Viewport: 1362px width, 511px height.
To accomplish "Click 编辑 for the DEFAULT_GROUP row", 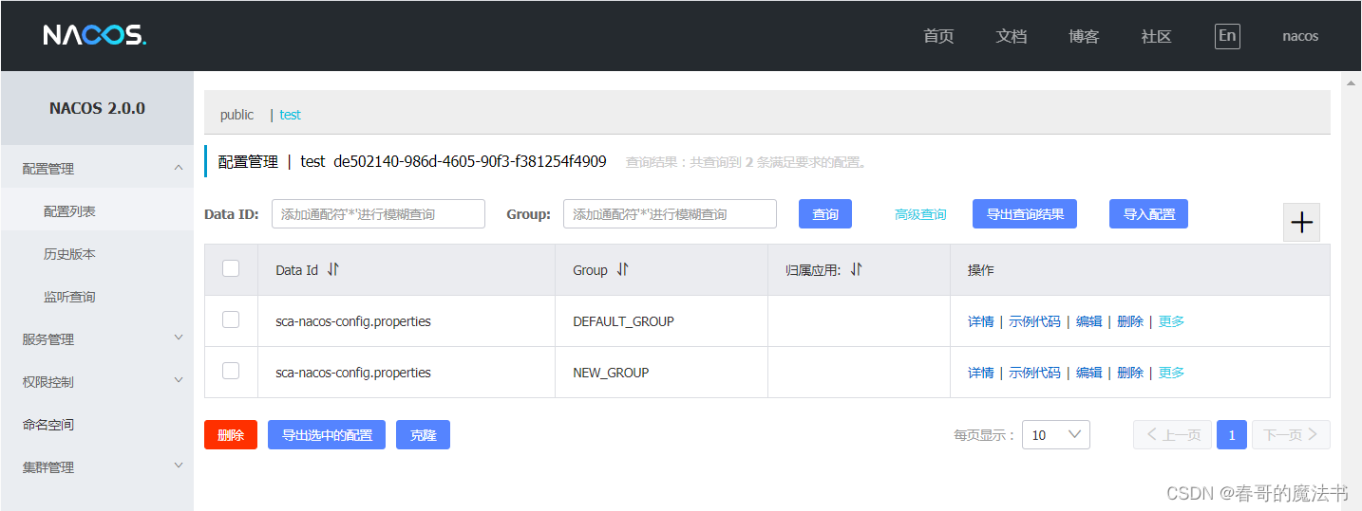I will [x=1088, y=321].
